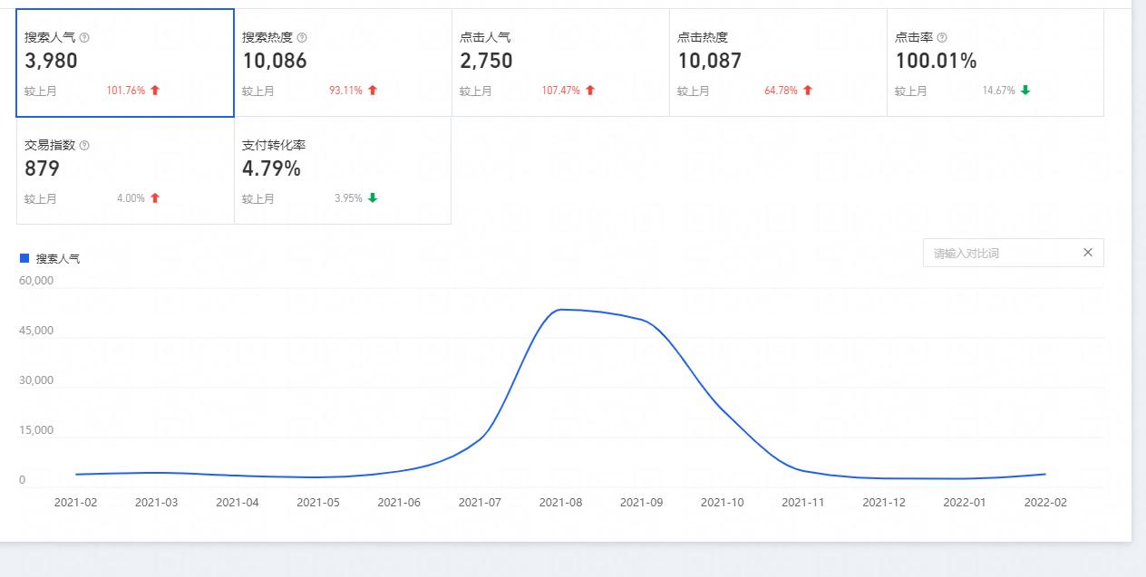
Task: Select the 点击率 metric card
Action: (x=995, y=63)
